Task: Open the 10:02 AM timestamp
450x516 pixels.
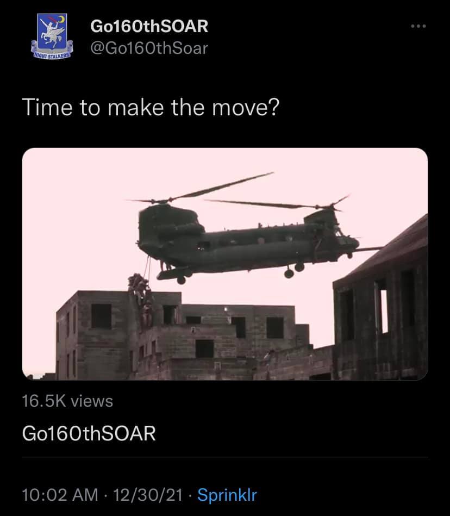Action: tap(60, 495)
